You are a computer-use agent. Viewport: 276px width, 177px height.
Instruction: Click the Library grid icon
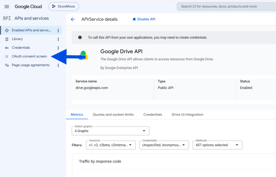tap(7, 39)
